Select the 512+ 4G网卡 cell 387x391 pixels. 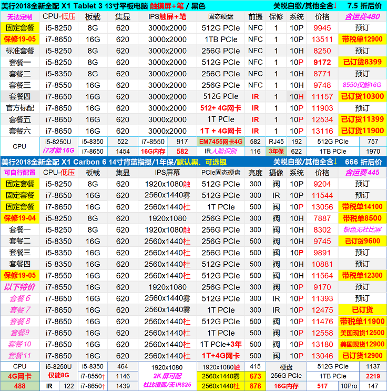click(x=220, y=108)
